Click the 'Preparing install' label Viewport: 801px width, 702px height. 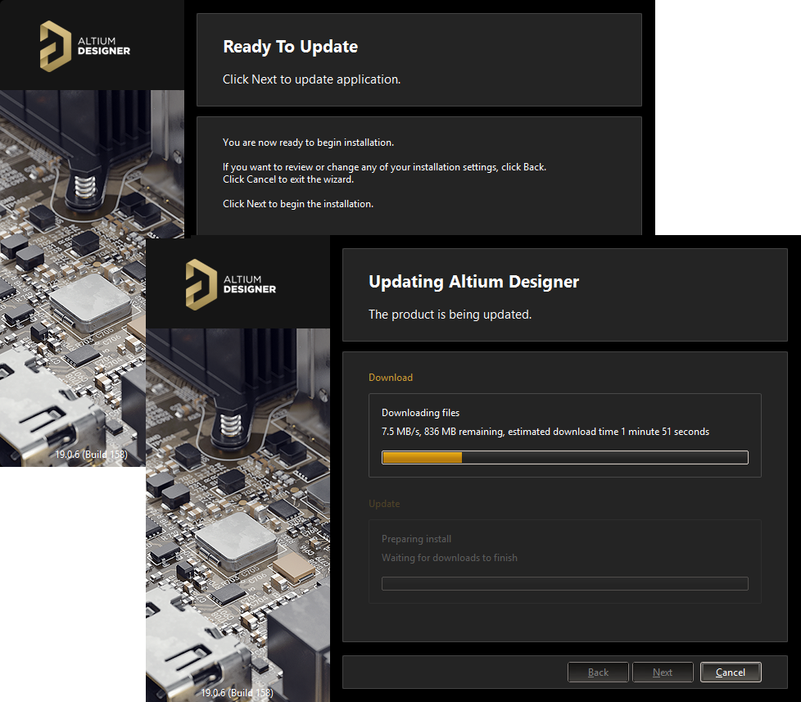click(416, 539)
